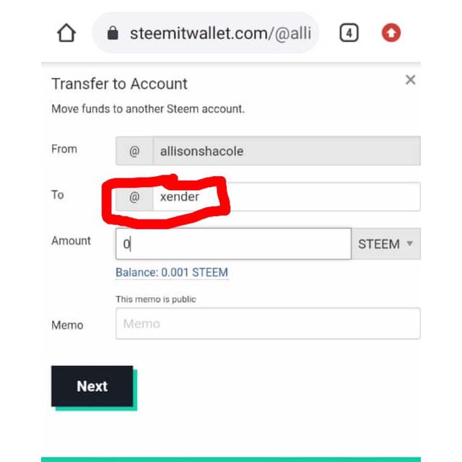Open the tab switcher showing 4 tabs
The image size is (462, 462).
click(349, 32)
